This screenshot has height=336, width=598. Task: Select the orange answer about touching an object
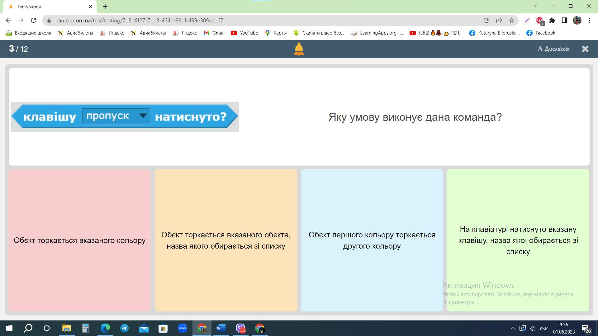pos(226,240)
